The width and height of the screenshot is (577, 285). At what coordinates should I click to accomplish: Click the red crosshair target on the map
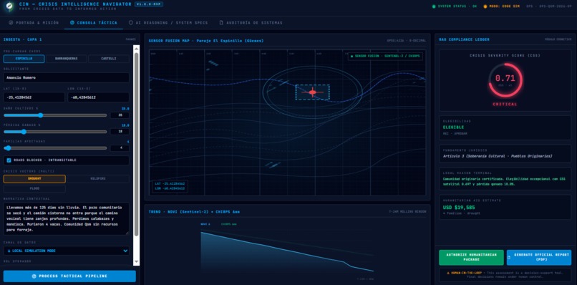[312, 92]
